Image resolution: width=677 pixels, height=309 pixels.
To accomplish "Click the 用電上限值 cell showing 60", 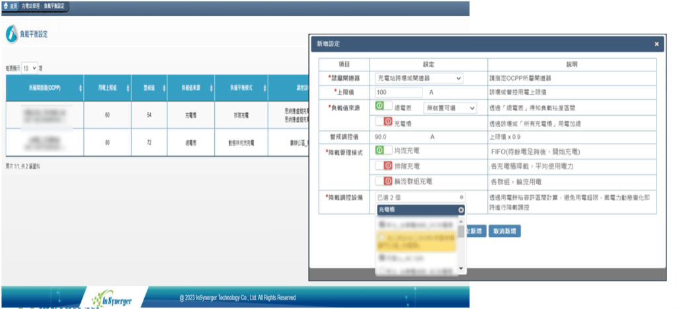I will [x=107, y=115].
